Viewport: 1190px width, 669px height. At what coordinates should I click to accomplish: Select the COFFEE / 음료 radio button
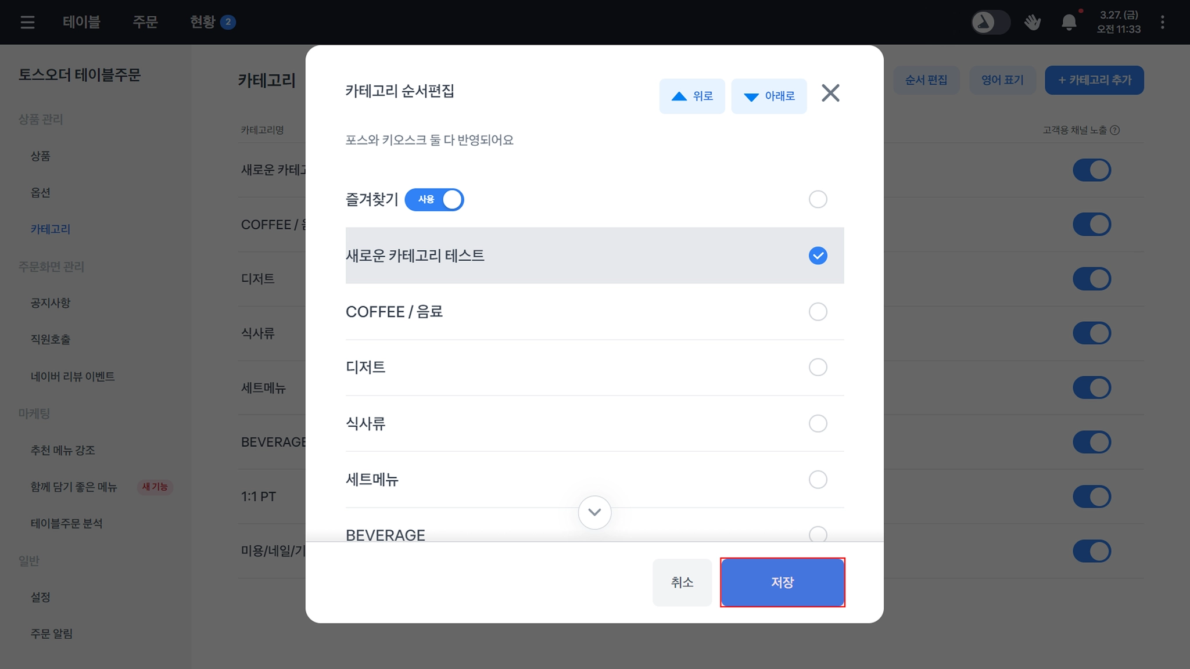coord(818,312)
